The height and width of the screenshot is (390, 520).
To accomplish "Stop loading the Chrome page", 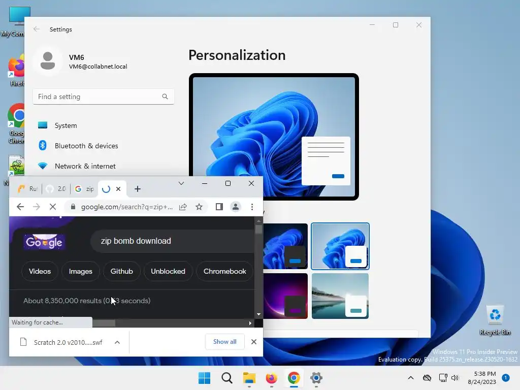I will (x=53, y=207).
